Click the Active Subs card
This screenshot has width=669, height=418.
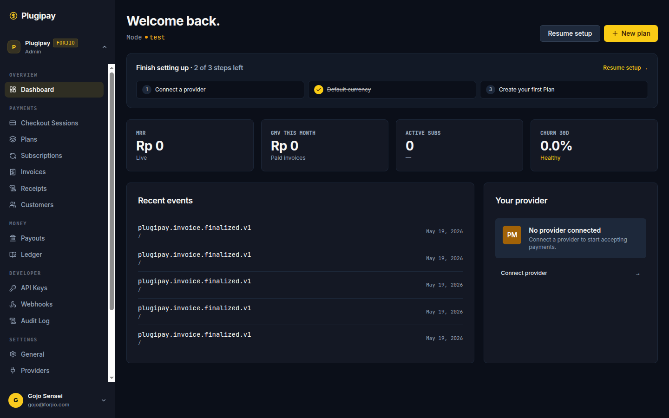point(459,145)
